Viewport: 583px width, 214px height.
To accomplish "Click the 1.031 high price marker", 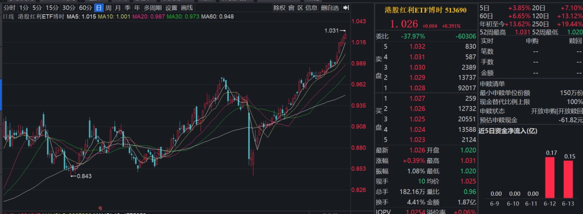I will click(332, 31).
